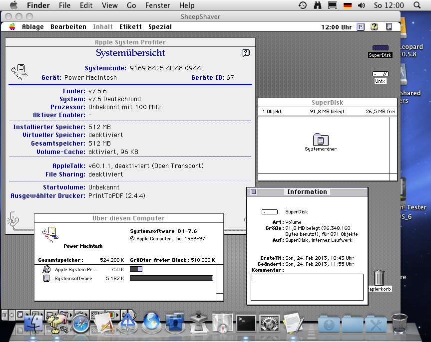Click 'PrintToPDF (2.4.4)' printer value

point(117,196)
